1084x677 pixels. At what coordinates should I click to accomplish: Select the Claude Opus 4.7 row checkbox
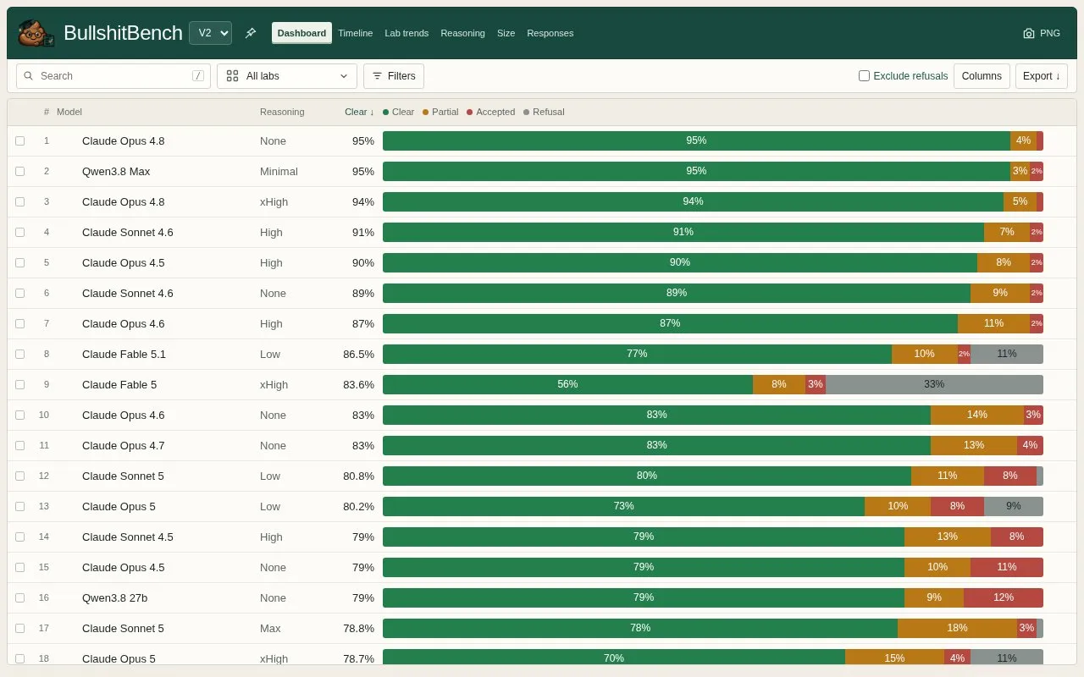tap(20, 446)
